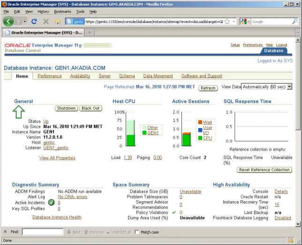The height and width of the screenshot is (245, 302).
Task: Click the Policy Violations checkmark icon
Action: tap(174, 213)
